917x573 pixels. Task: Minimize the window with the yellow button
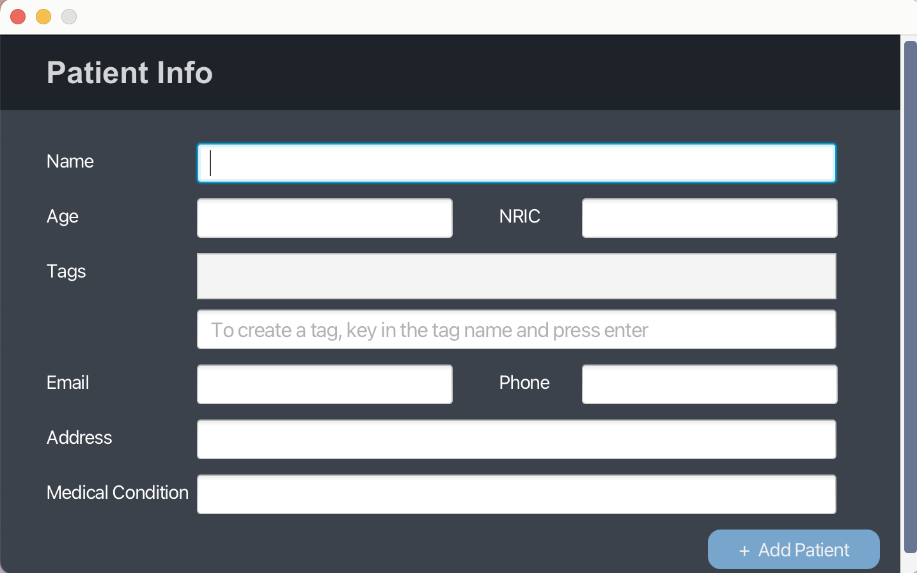coord(43,17)
